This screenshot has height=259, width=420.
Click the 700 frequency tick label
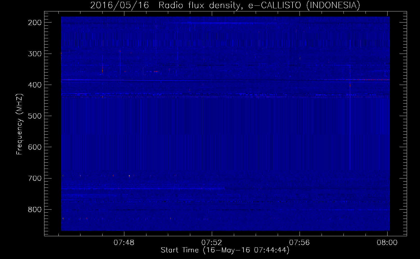(35, 178)
